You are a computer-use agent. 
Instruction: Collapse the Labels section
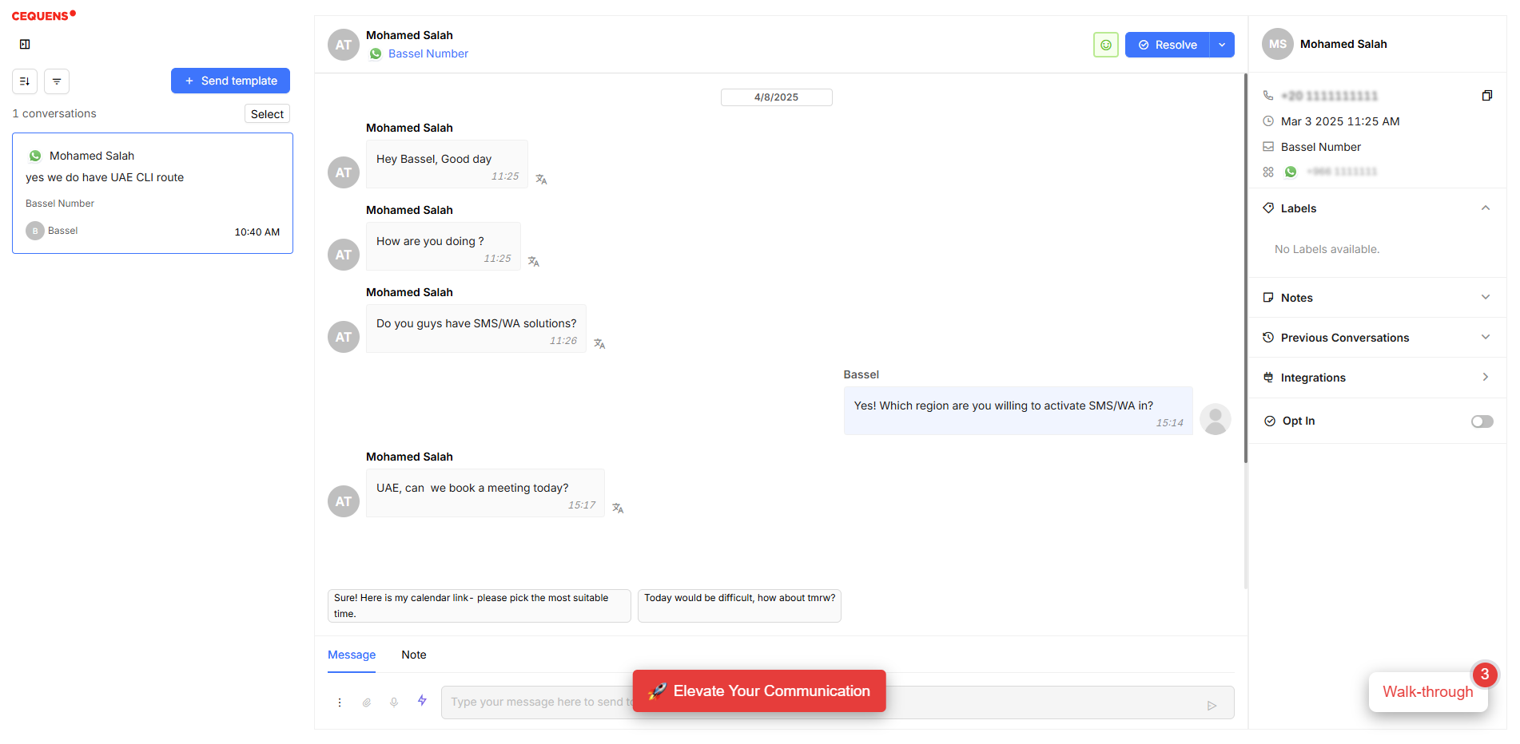[1485, 208]
